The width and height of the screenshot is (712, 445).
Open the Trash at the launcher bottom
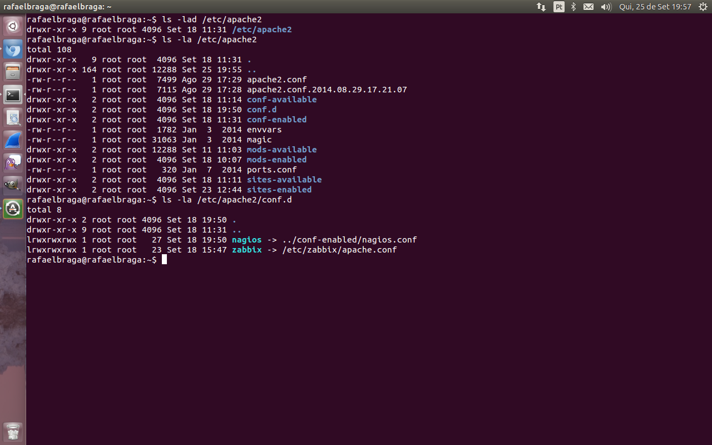(13, 432)
